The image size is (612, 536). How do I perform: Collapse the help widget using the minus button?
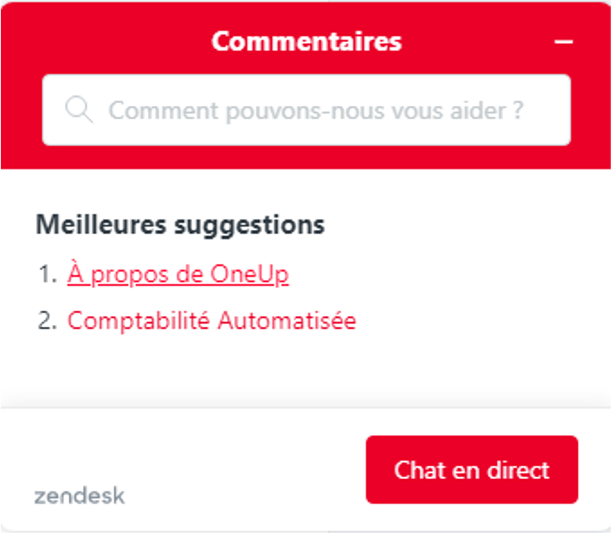[563, 42]
